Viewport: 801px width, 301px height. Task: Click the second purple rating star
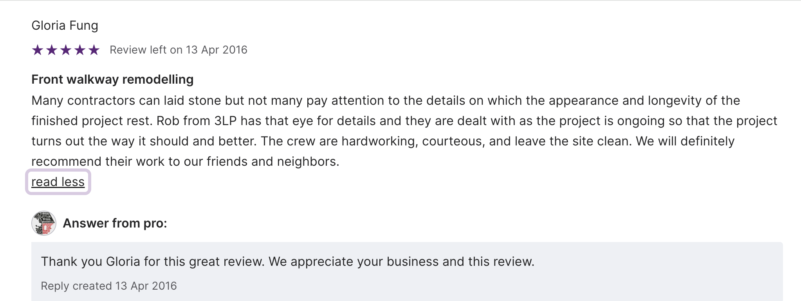tap(52, 50)
